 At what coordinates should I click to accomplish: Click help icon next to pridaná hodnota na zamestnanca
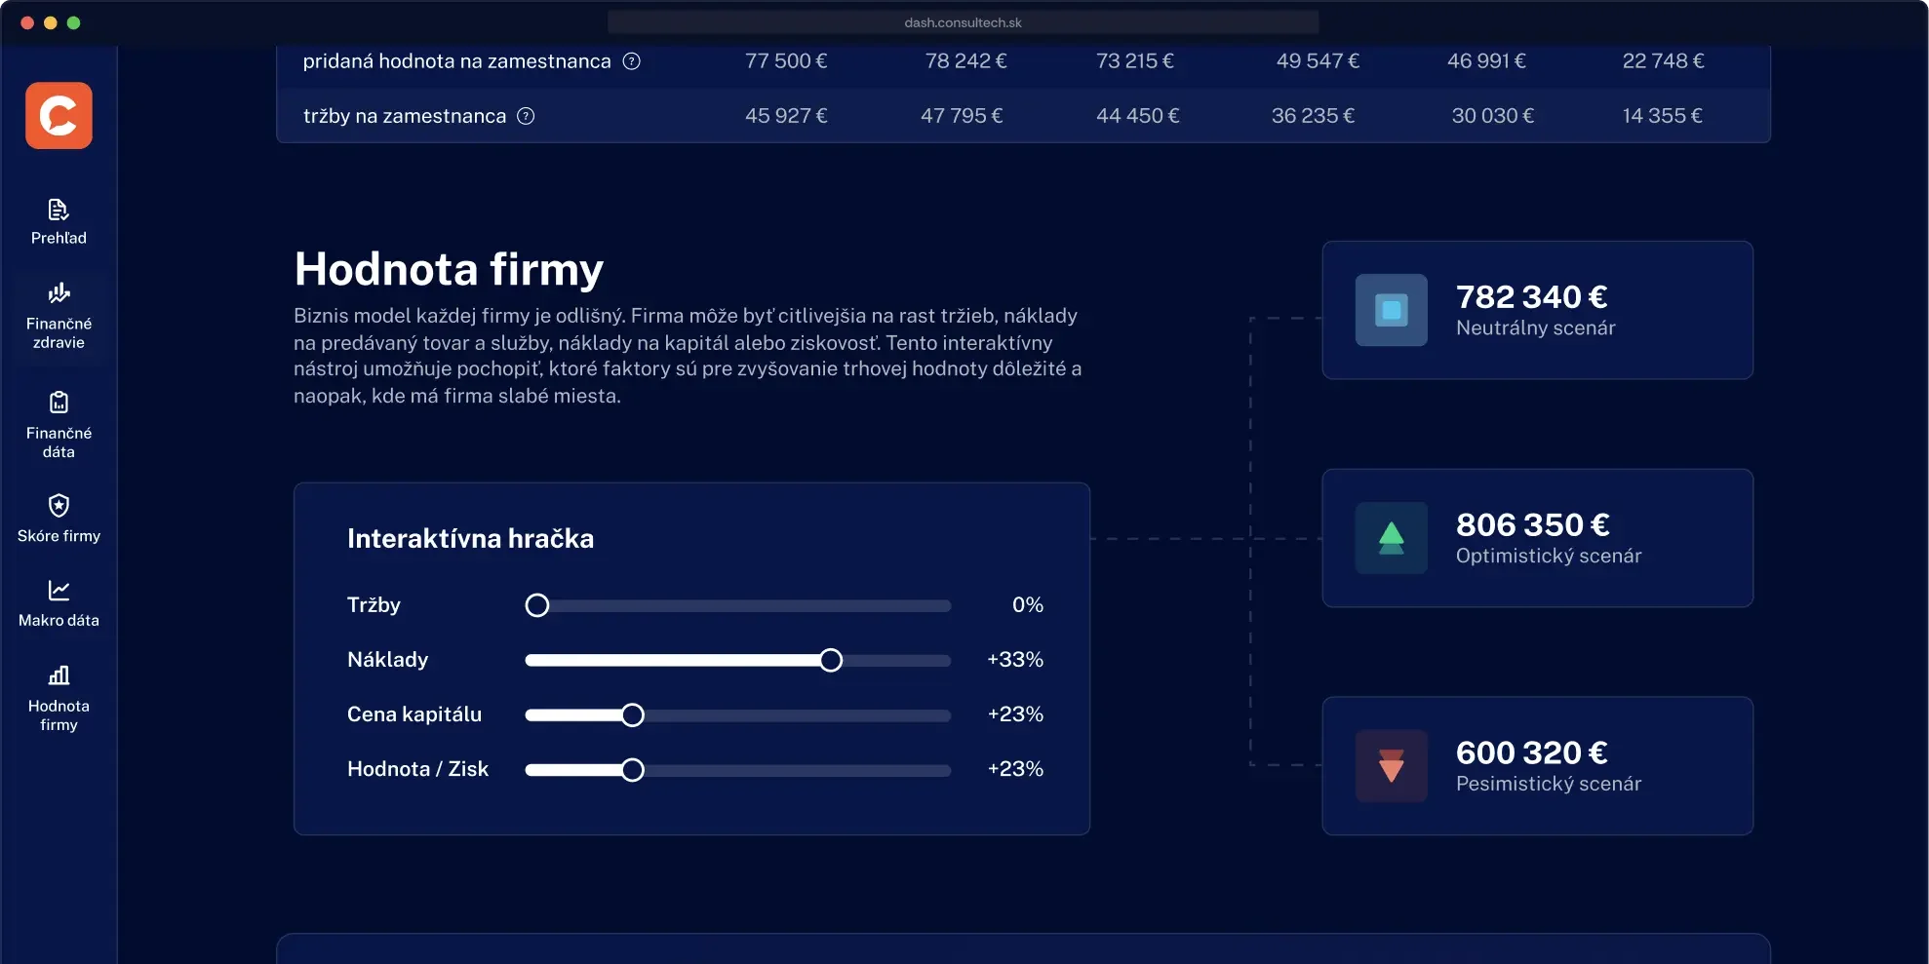[632, 61]
